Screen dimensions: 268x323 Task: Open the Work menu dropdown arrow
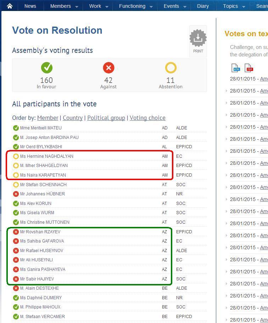click(107, 6)
